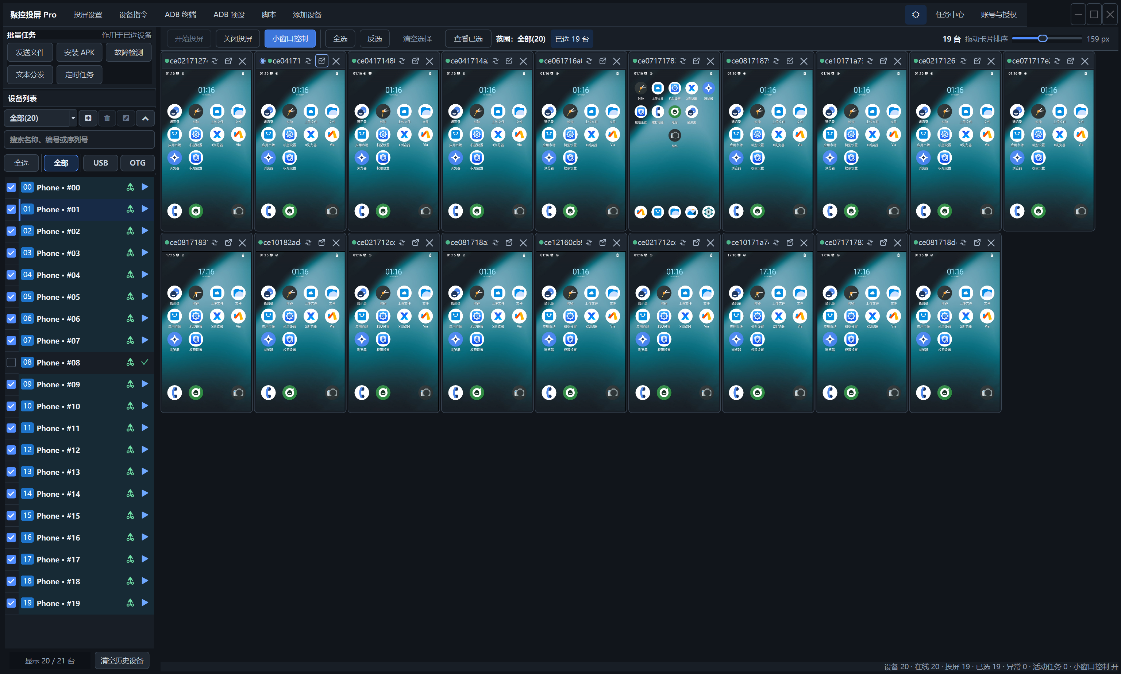The width and height of the screenshot is (1121, 674).
Task: Click pop-out icon on ce12160cb card
Action: click(602, 243)
